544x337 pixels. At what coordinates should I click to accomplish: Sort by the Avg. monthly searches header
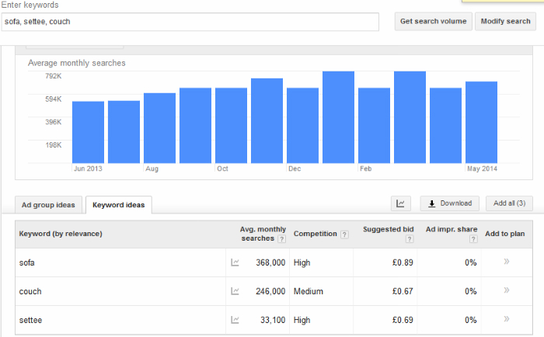click(x=263, y=234)
